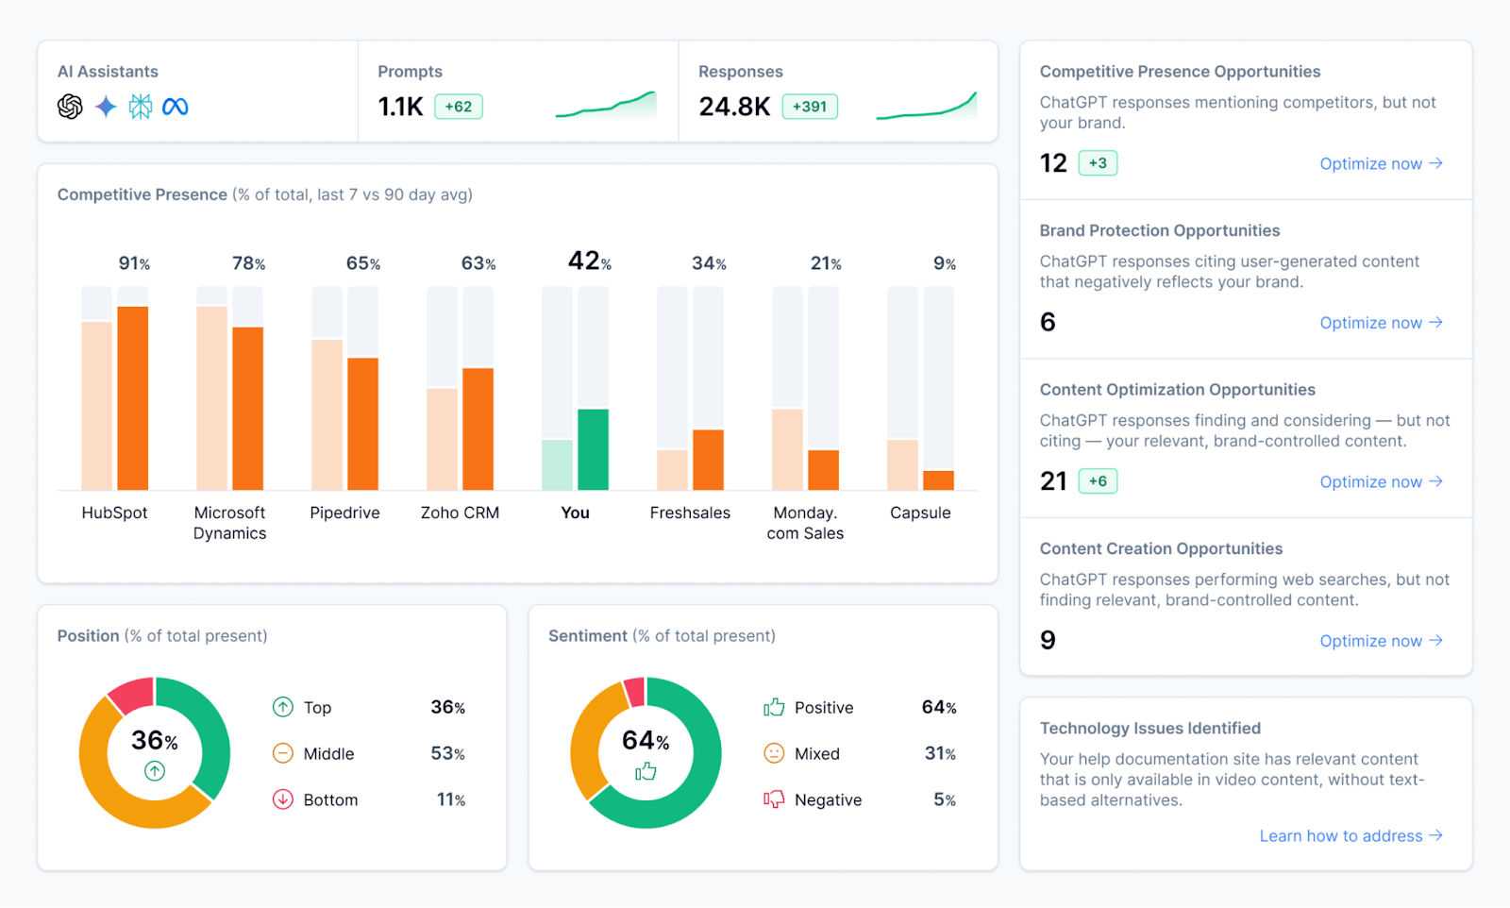Image resolution: width=1510 pixels, height=908 pixels.
Task: Click the Perplexity icon in AI Assistants
Action: (142, 107)
